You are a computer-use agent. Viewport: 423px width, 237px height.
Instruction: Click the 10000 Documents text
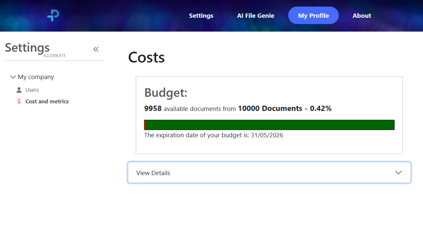point(270,108)
